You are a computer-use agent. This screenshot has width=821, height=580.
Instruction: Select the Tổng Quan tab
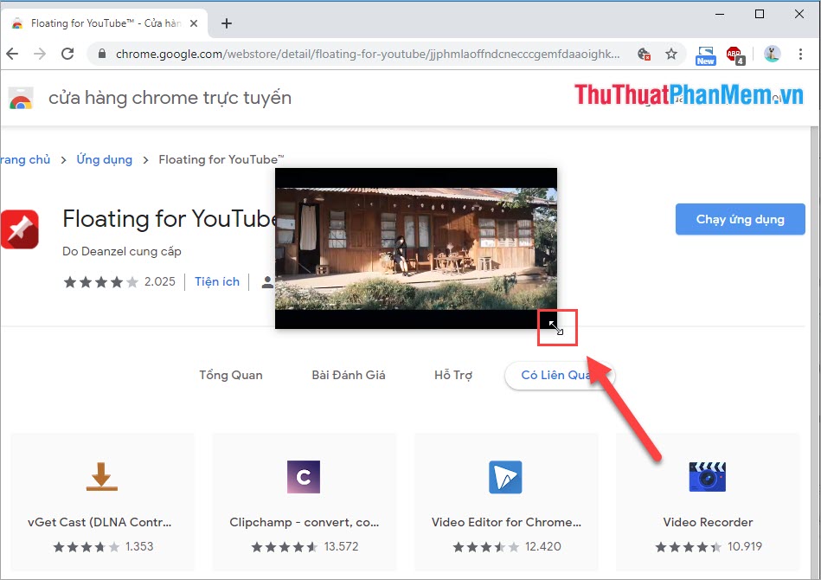(x=230, y=374)
